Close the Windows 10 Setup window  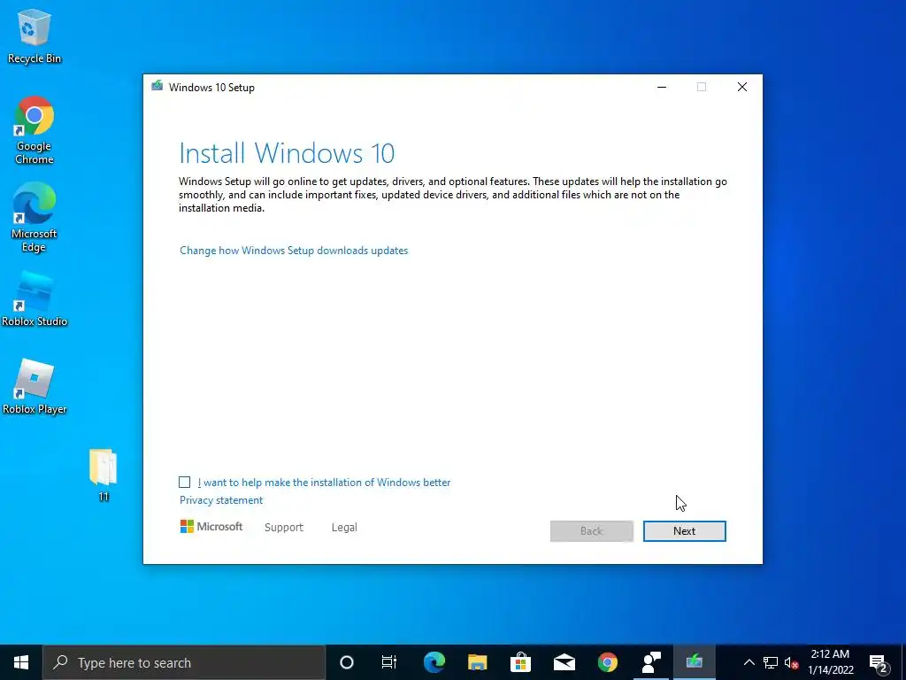coord(742,87)
